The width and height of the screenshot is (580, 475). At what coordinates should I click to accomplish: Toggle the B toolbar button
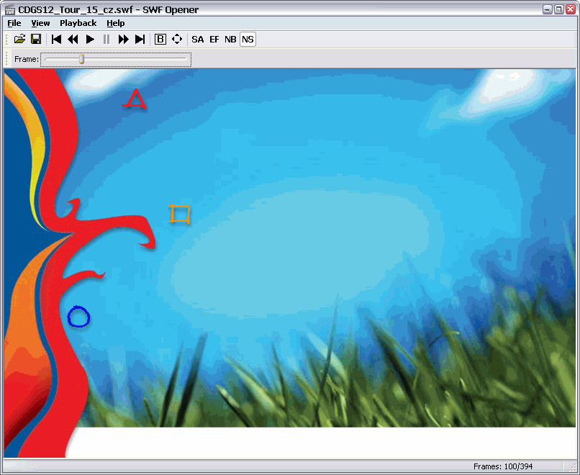click(x=160, y=39)
